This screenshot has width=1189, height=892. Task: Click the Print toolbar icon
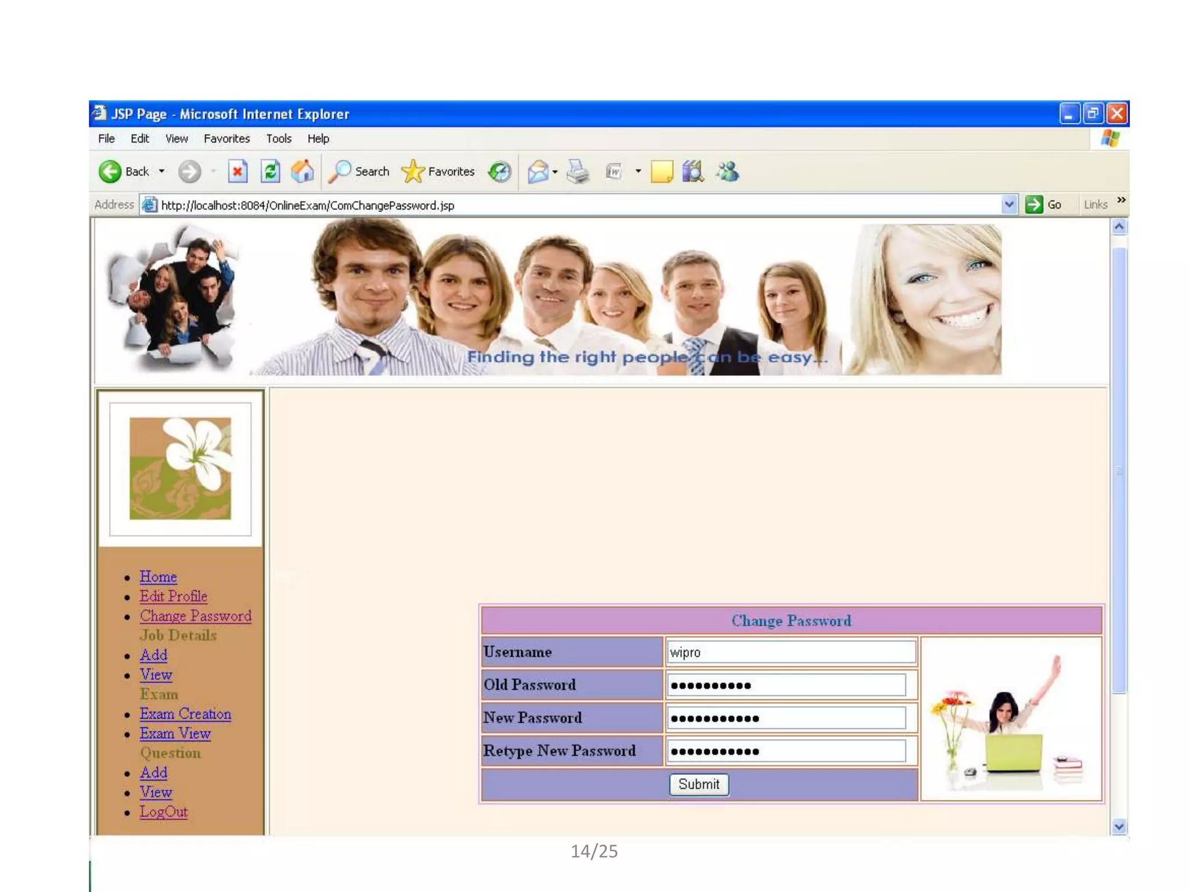point(578,172)
